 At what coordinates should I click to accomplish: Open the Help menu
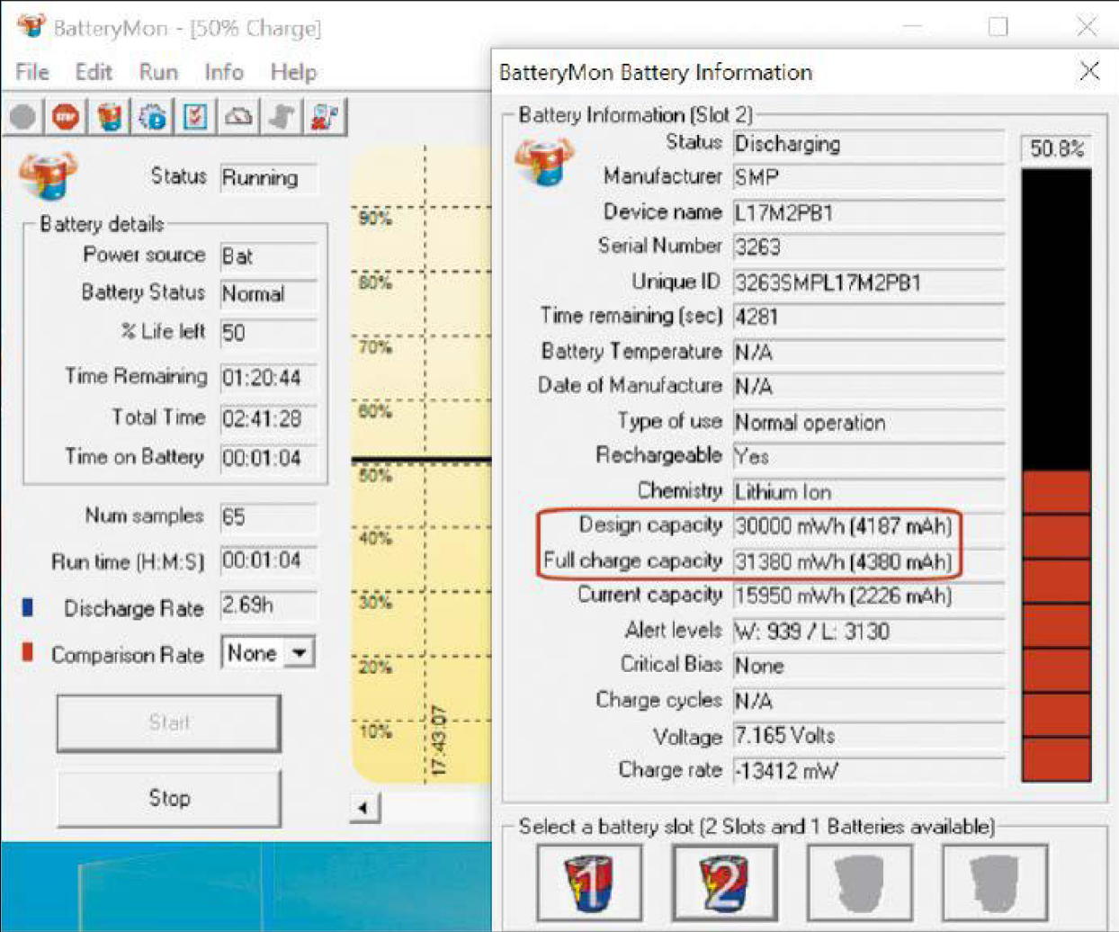pos(293,72)
